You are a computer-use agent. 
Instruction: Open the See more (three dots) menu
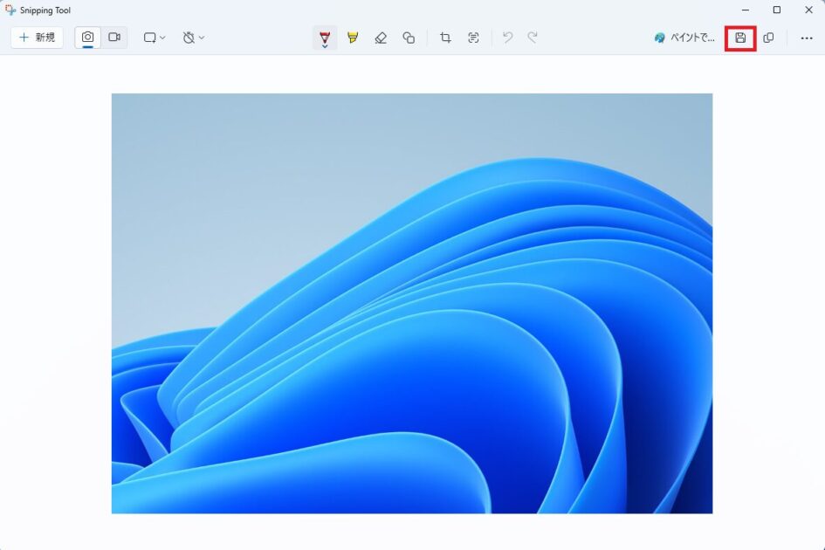pyautogui.click(x=807, y=38)
